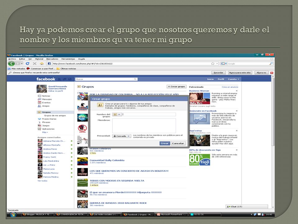Viewport: 298px width, 224px height.
Task: Click the David Fernando profile picture
Action: pyautogui.click(x=42, y=89)
